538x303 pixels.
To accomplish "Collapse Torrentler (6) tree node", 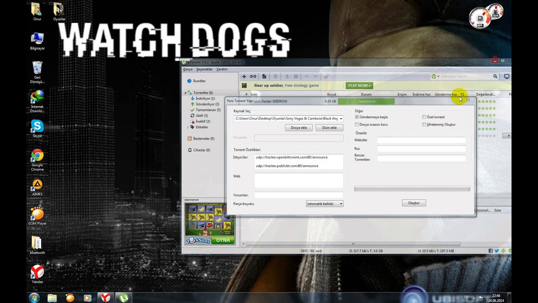I will coord(185,93).
